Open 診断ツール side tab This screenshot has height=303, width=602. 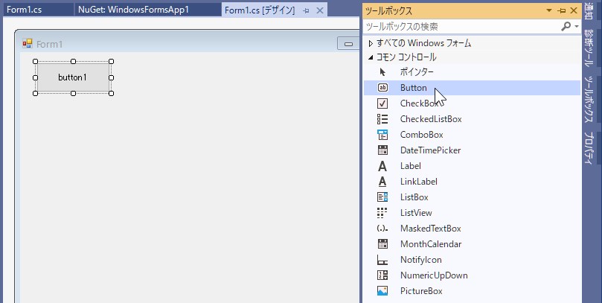pyautogui.click(x=588, y=47)
